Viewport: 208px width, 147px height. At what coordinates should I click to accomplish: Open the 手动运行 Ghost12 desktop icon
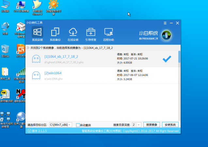click(38, 8)
